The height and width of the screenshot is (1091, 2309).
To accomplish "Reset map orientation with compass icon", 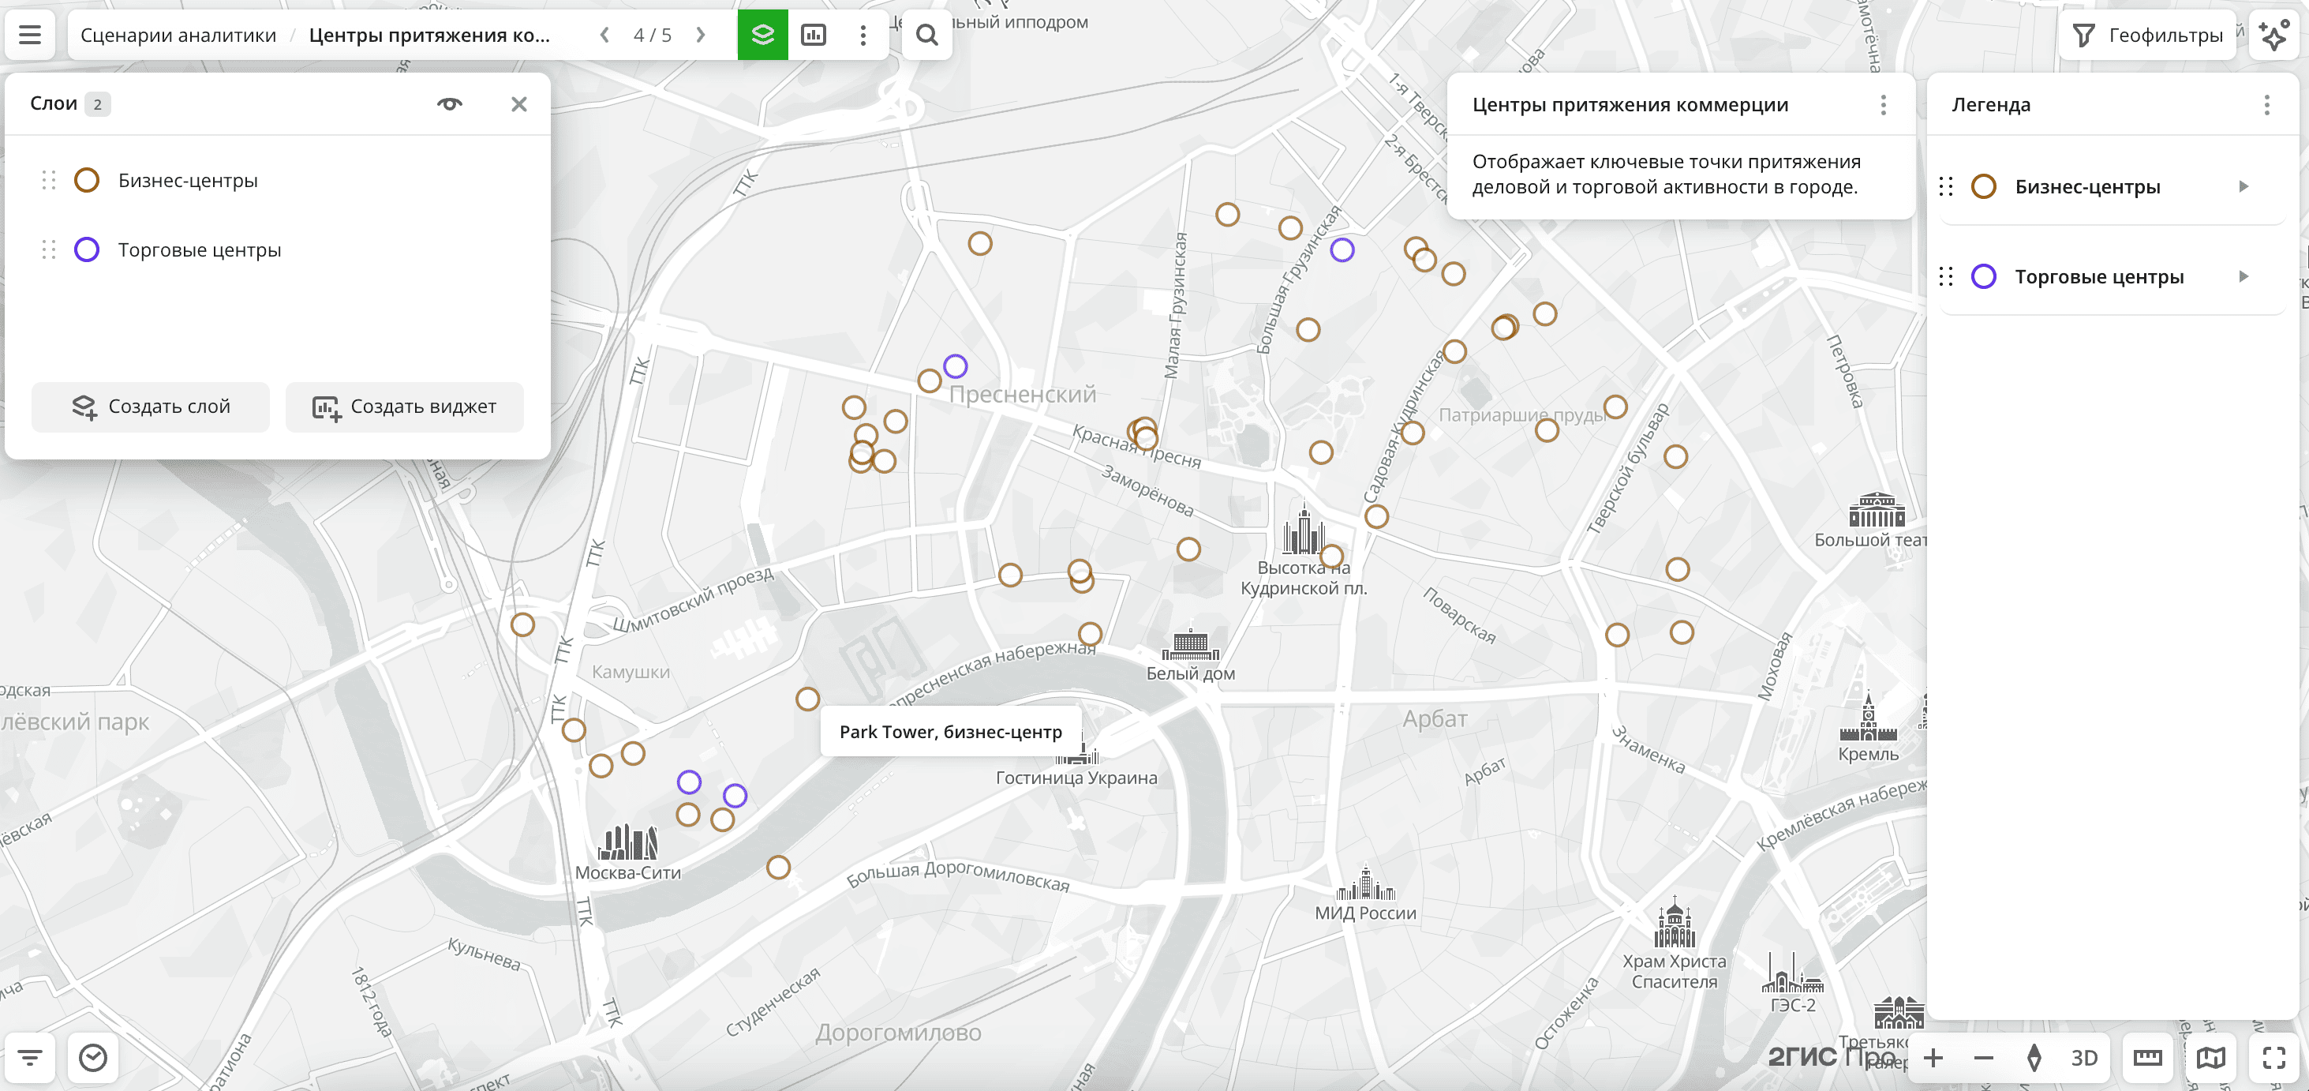I will 2034,1058.
